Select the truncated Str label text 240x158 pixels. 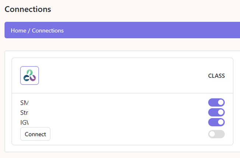(x=24, y=113)
